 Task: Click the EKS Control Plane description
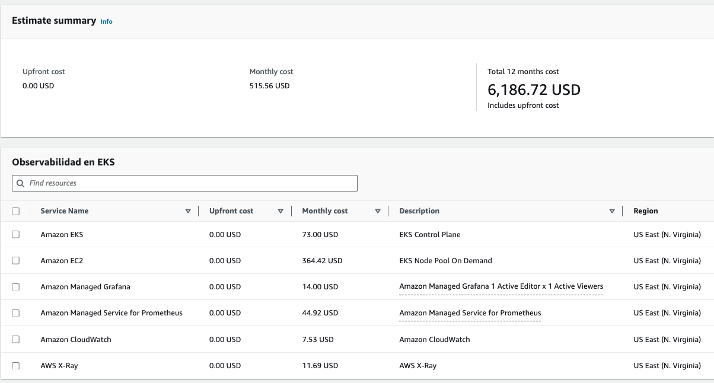(430, 235)
